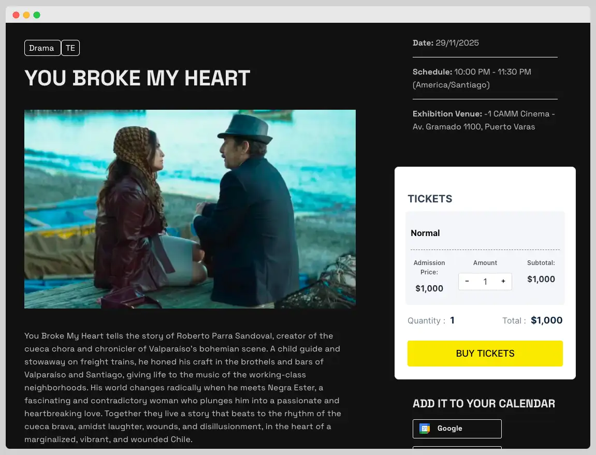Click the red traffic-light window control

pos(16,15)
